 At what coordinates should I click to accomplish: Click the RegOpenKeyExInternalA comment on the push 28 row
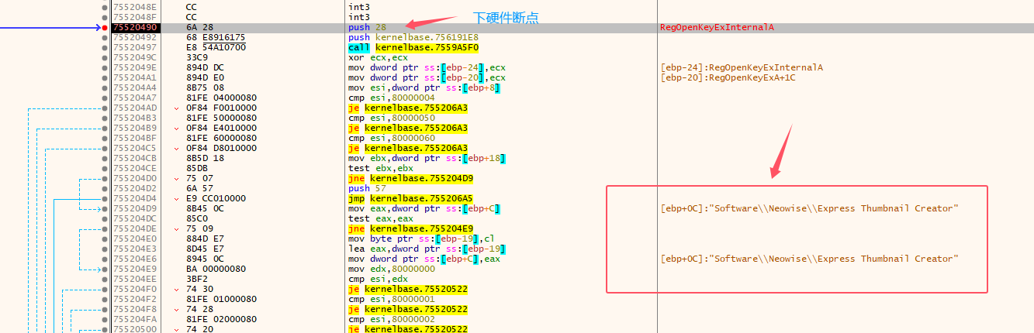[x=717, y=28]
